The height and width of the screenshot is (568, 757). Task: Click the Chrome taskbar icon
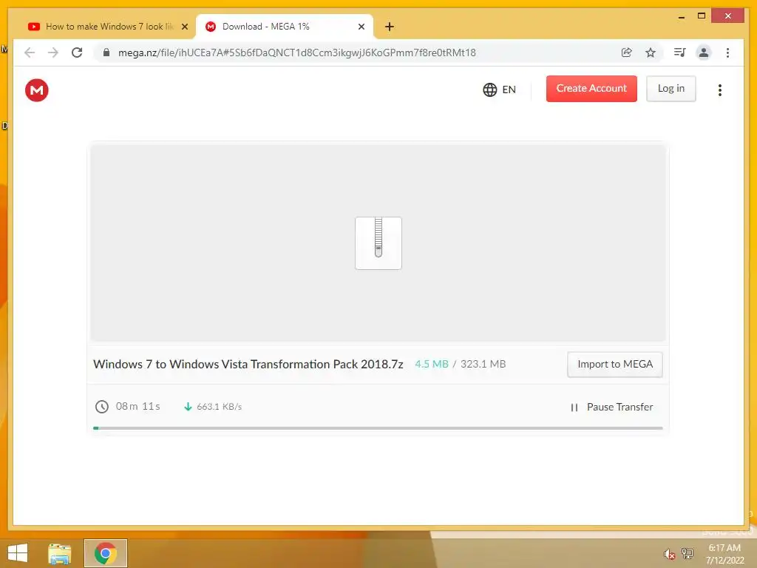(x=106, y=553)
